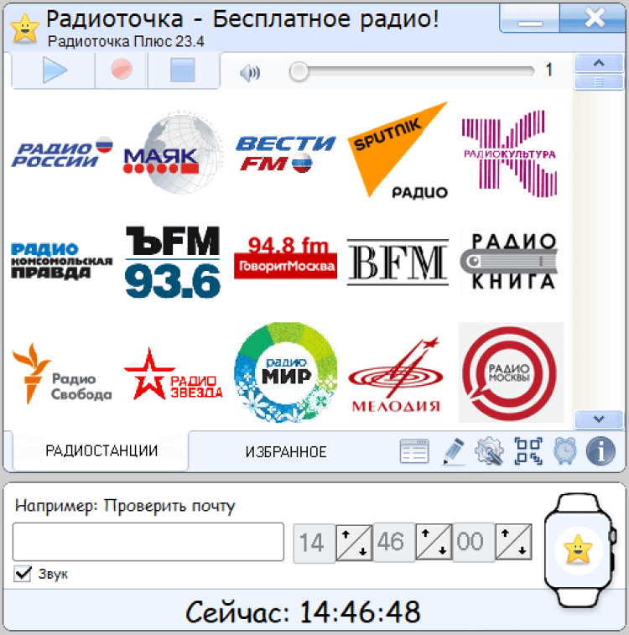Screen dimensions: 629x635
Task: Choose Радио Культура station logo
Action: coord(510,153)
